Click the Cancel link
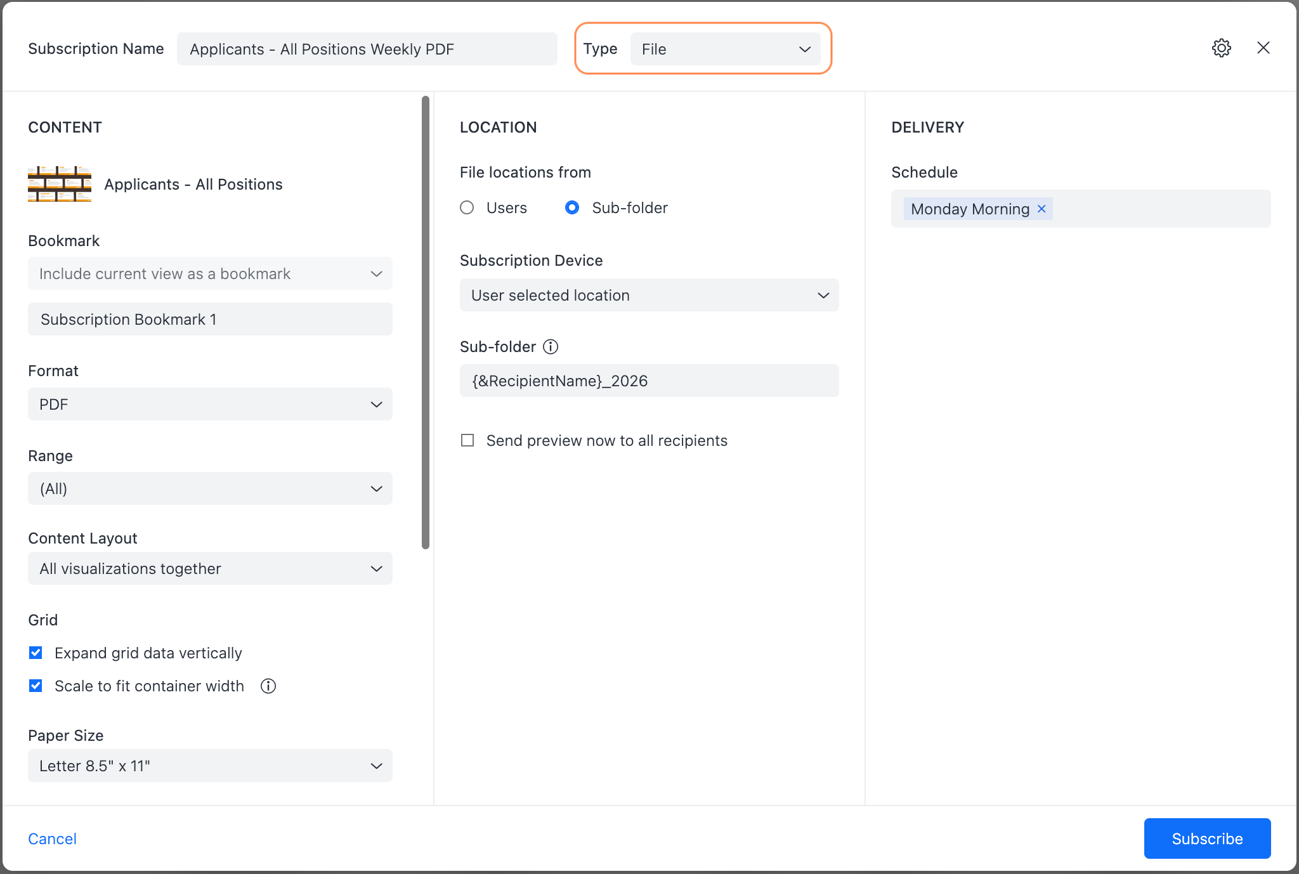The height and width of the screenshot is (874, 1299). (52, 838)
